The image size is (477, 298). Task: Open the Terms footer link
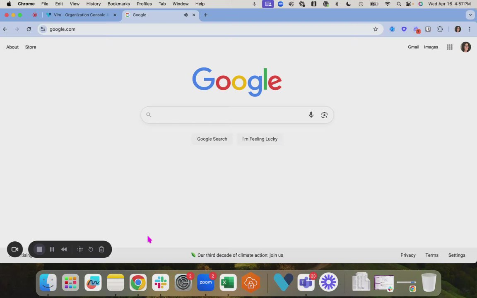(x=432, y=255)
